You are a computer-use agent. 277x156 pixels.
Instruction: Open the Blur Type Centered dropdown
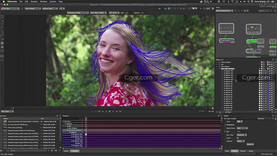242,135
